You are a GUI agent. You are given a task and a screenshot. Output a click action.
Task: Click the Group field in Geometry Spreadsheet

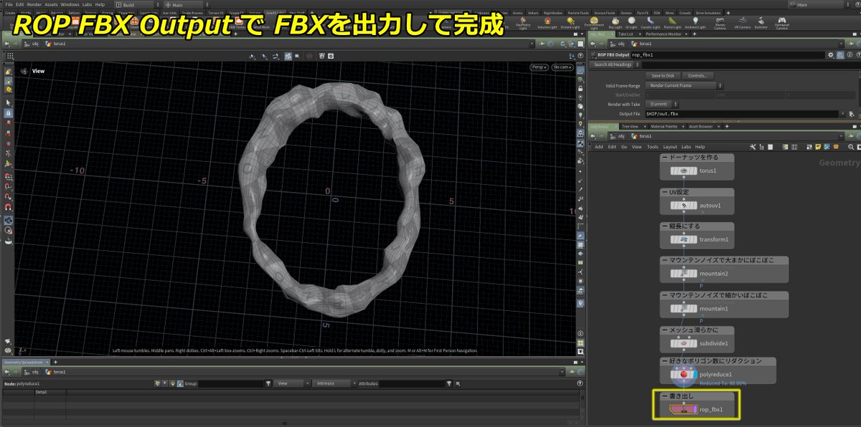[x=231, y=383]
